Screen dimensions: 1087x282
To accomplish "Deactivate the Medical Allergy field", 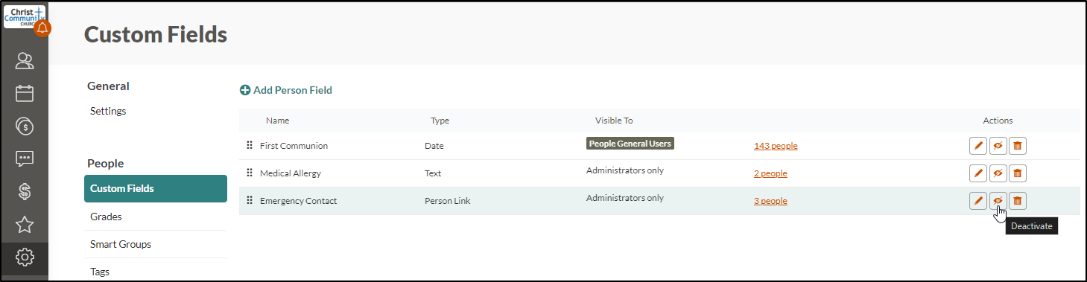I will coord(998,173).
